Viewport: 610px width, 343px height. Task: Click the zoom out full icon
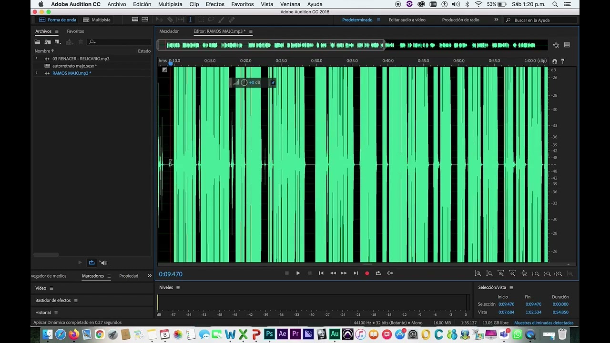pyautogui.click(x=524, y=273)
